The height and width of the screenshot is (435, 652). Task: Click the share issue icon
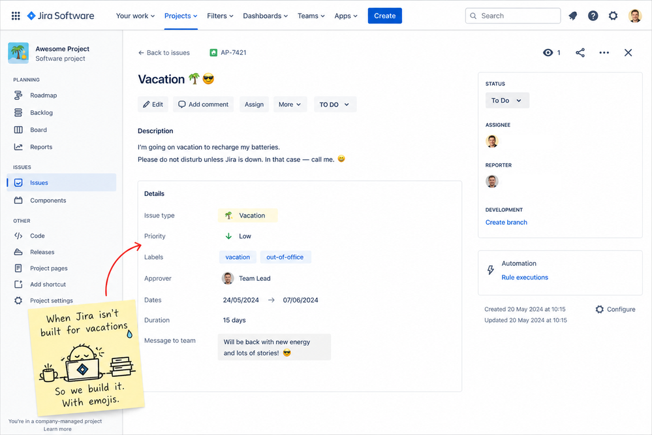click(x=580, y=52)
